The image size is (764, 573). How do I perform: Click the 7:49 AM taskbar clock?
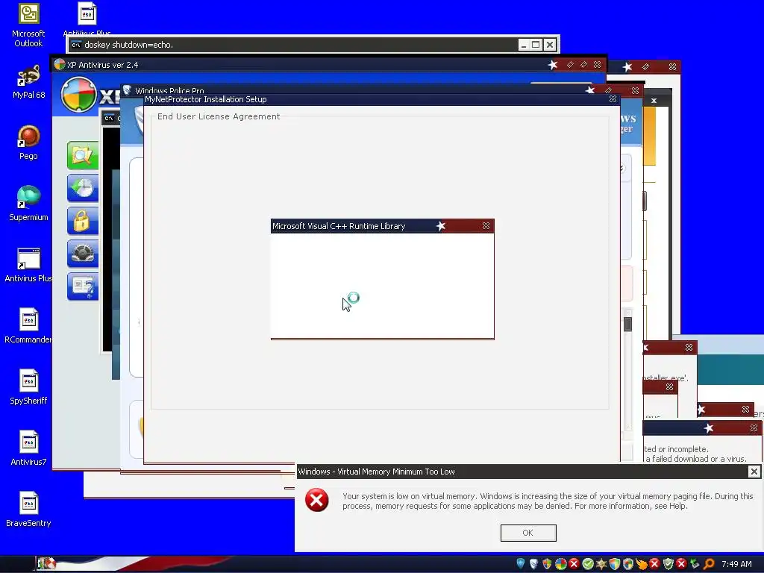coord(736,564)
